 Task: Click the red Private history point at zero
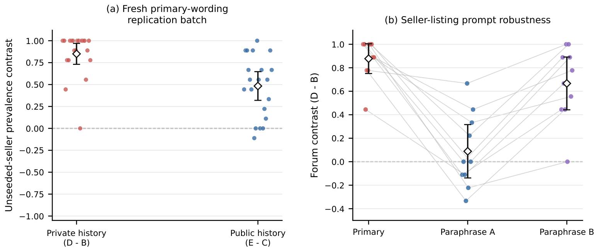pyautogui.click(x=80, y=128)
